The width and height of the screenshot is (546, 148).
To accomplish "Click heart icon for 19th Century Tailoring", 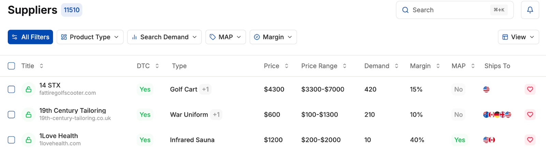I will pos(530,115).
